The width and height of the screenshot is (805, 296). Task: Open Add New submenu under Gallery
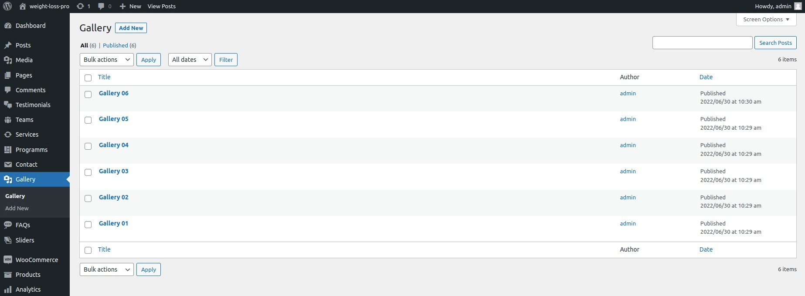(x=17, y=209)
